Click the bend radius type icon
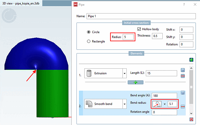The image size is (200, 125). point(157,104)
